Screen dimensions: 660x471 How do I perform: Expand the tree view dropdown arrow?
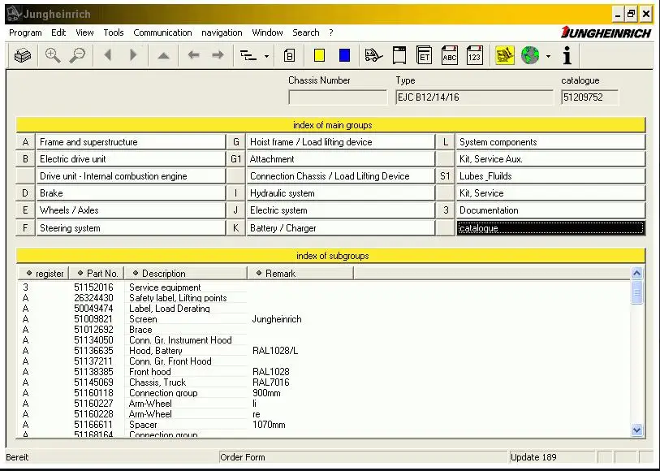[x=266, y=56]
